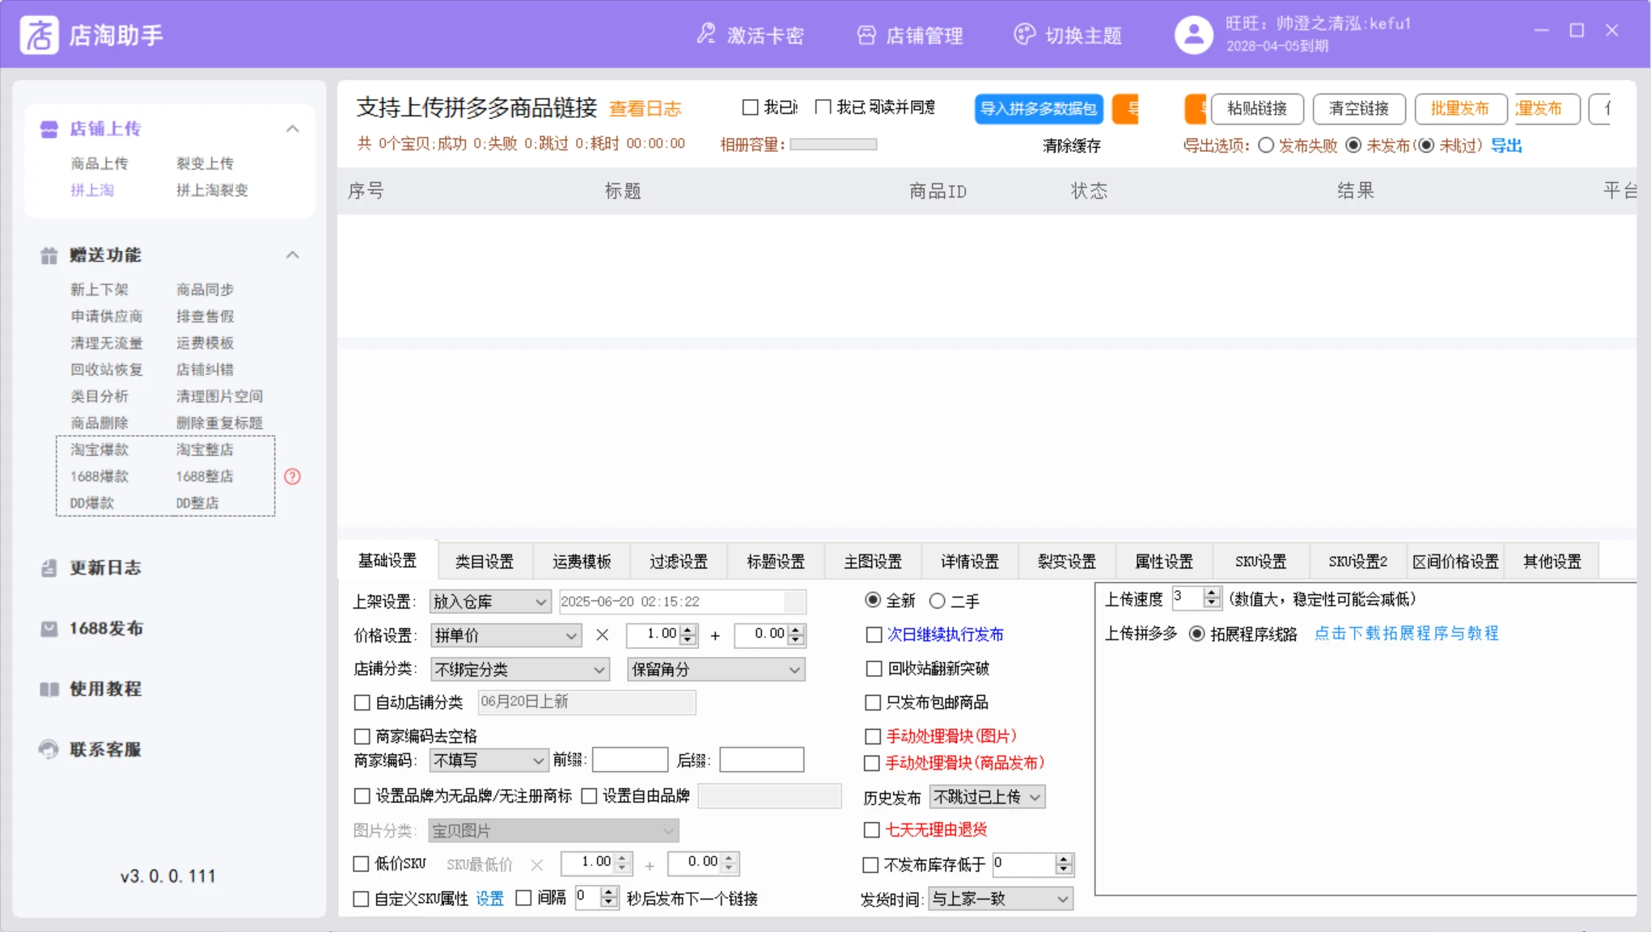
Task: Click the 更新日志 sidebar icon
Action: (49, 568)
